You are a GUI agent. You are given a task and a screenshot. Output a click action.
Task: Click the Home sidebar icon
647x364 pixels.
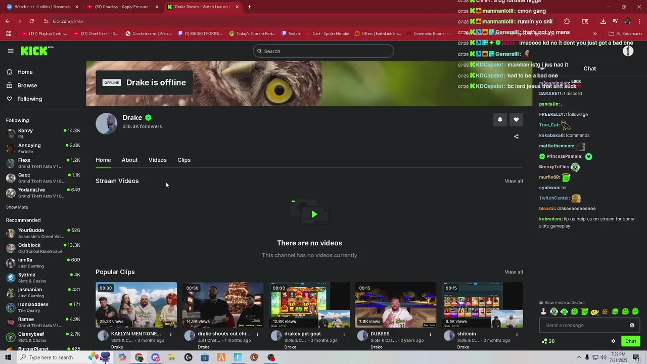10,72
